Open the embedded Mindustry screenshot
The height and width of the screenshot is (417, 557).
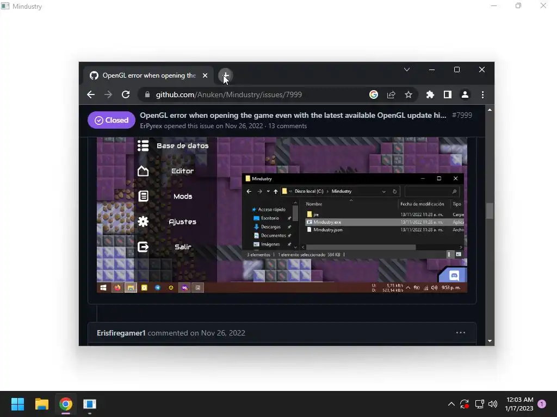coord(282,215)
